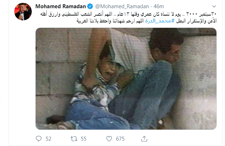Open Mohamed Ramadan's profile picture avatar

pyautogui.click(x=23, y=11)
